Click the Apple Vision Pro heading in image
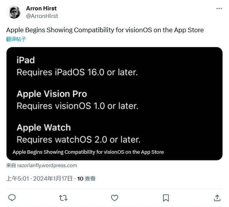Screen dimensions: 229x207 click(52, 94)
